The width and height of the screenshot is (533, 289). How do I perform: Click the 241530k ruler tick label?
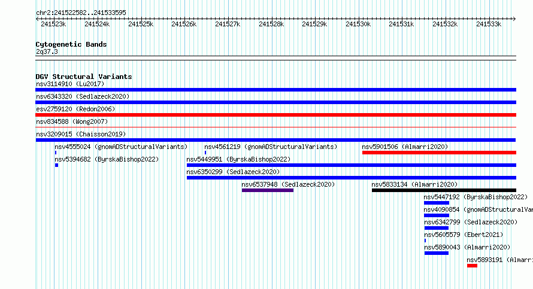pyautogui.click(x=358, y=24)
